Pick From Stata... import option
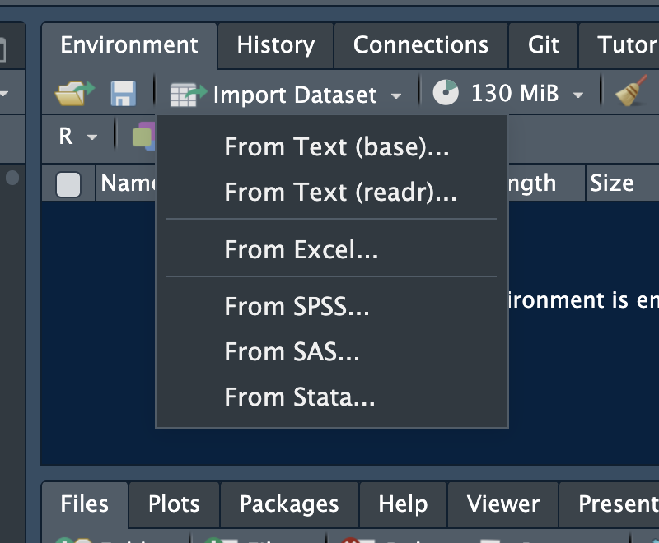 300,397
